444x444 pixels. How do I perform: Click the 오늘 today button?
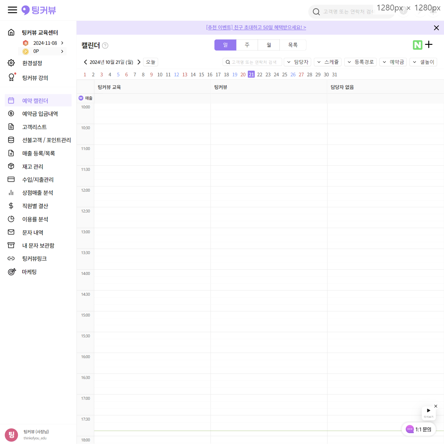151,62
